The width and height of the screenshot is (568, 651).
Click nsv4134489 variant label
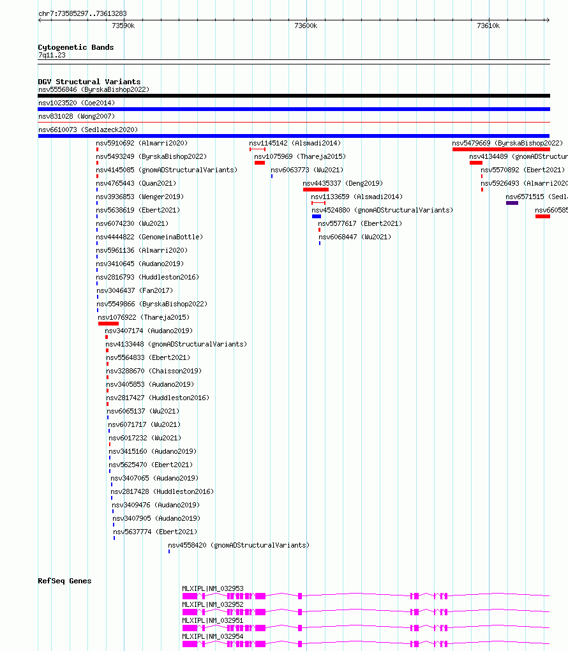click(x=519, y=156)
